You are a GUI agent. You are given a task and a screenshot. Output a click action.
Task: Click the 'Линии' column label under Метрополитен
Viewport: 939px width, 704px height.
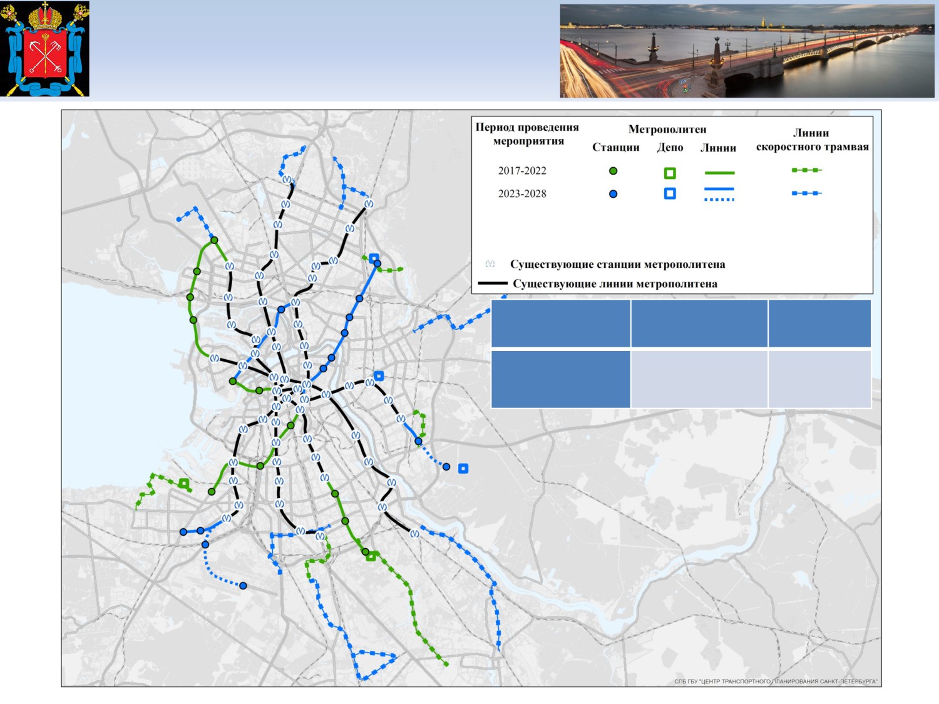pyautogui.click(x=718, y=148)
